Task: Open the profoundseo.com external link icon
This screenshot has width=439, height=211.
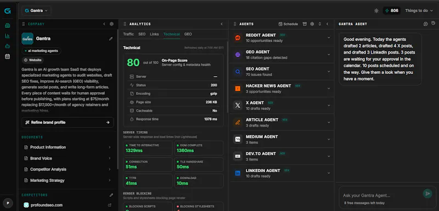Action: 109,205
